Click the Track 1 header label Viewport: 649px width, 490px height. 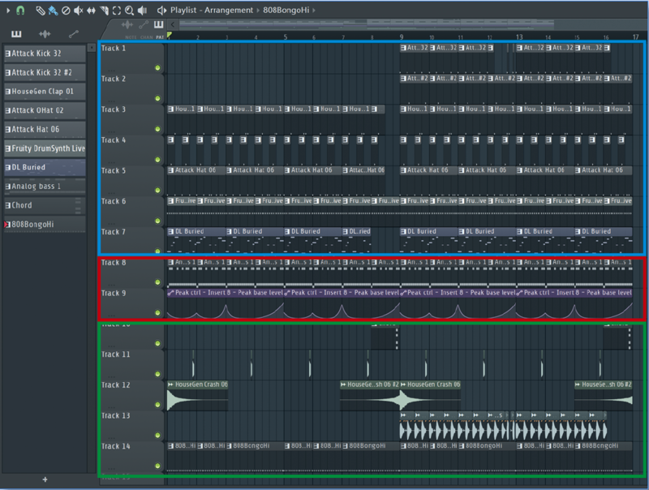point(114,49)
